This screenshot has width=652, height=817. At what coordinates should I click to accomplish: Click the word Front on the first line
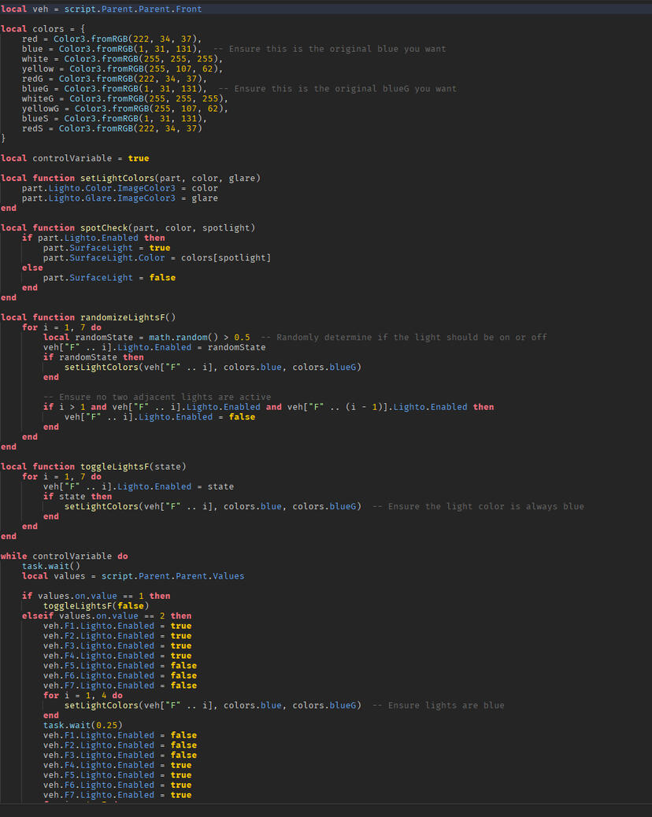(x=185, y=9)
